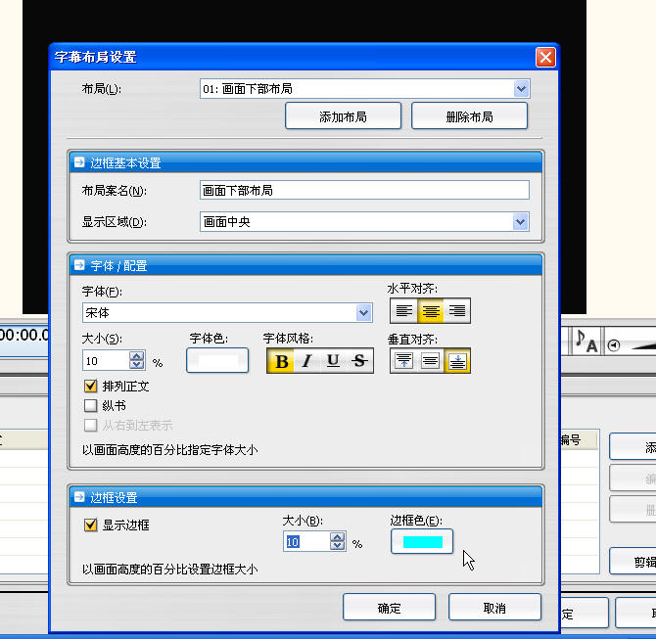This screenshot has width=656, height=639.
Task: Uncheck the 显示边框 checkbox
Action: [90, 525]
